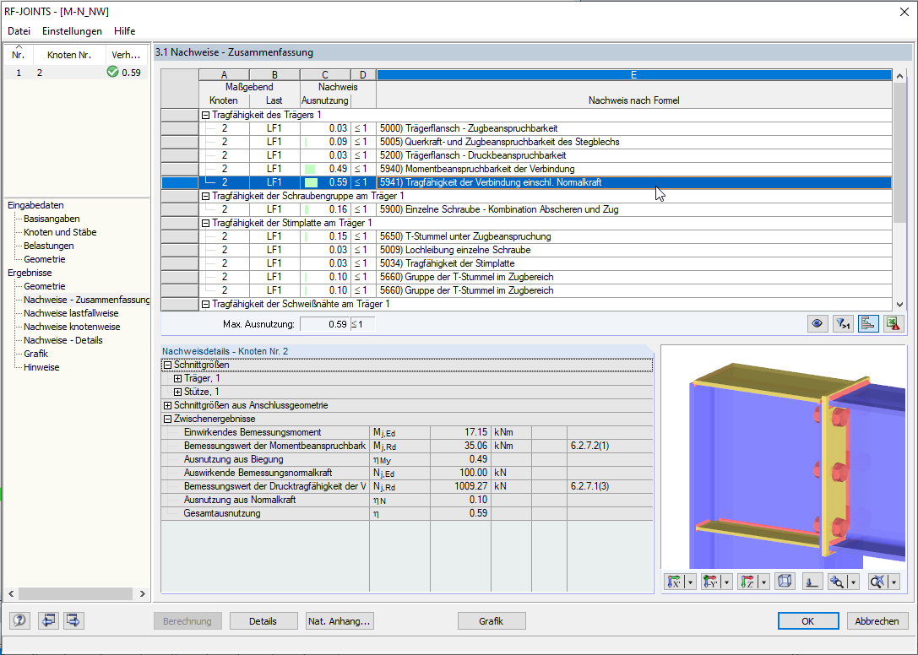The width and height of the screenshot is (918, 655).
Task: Select node row 1 in left list
Action: (76, 73)
